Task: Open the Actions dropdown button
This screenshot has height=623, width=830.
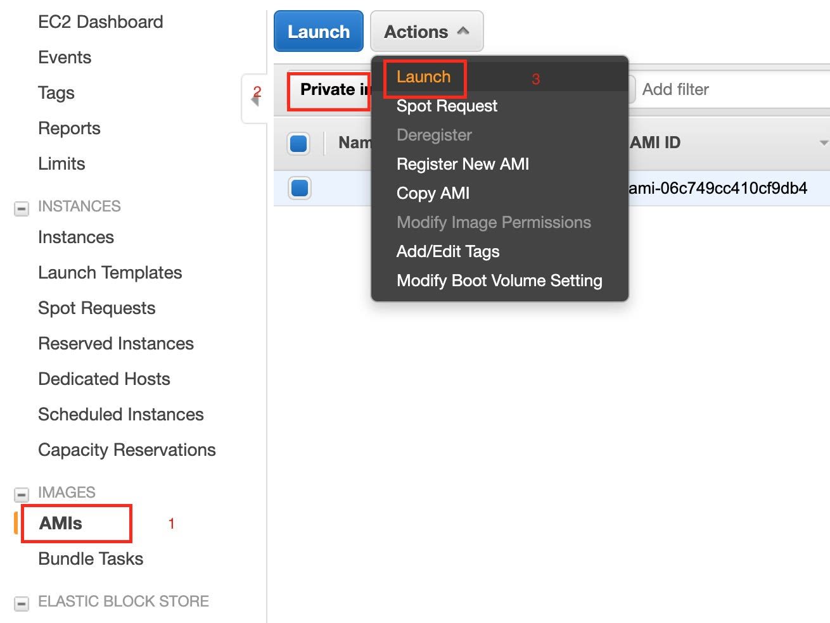Action: point(427,31)
